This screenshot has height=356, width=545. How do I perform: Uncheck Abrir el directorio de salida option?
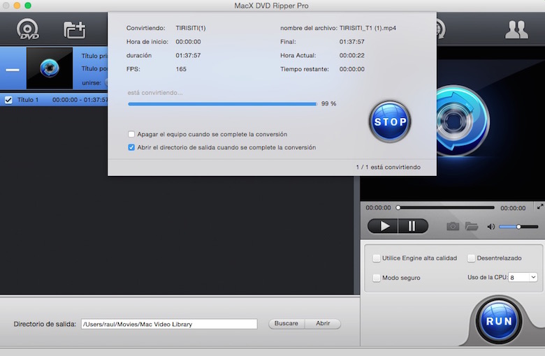coord(131,147)
